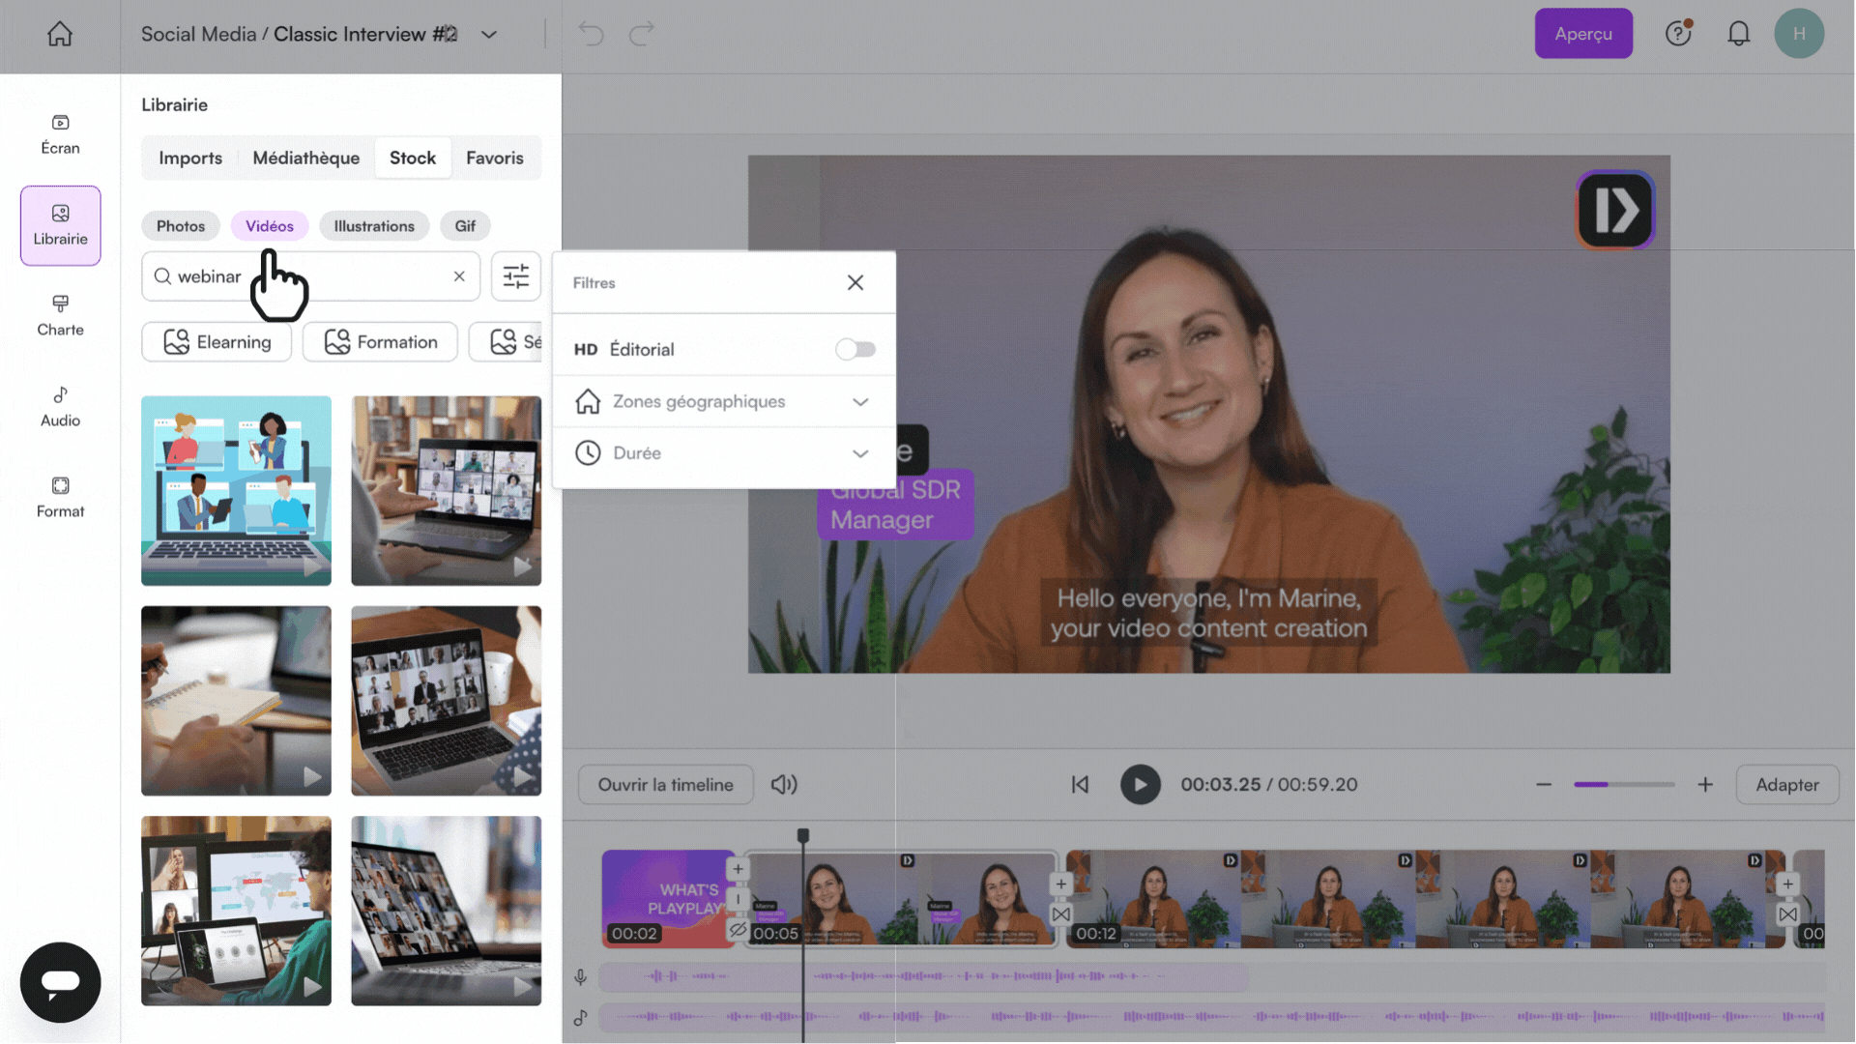Image resolution: width=1856 pixels, height=1044 pixels.
Task: Enable the Éditorial toggle switch
Action: point(855,350)
